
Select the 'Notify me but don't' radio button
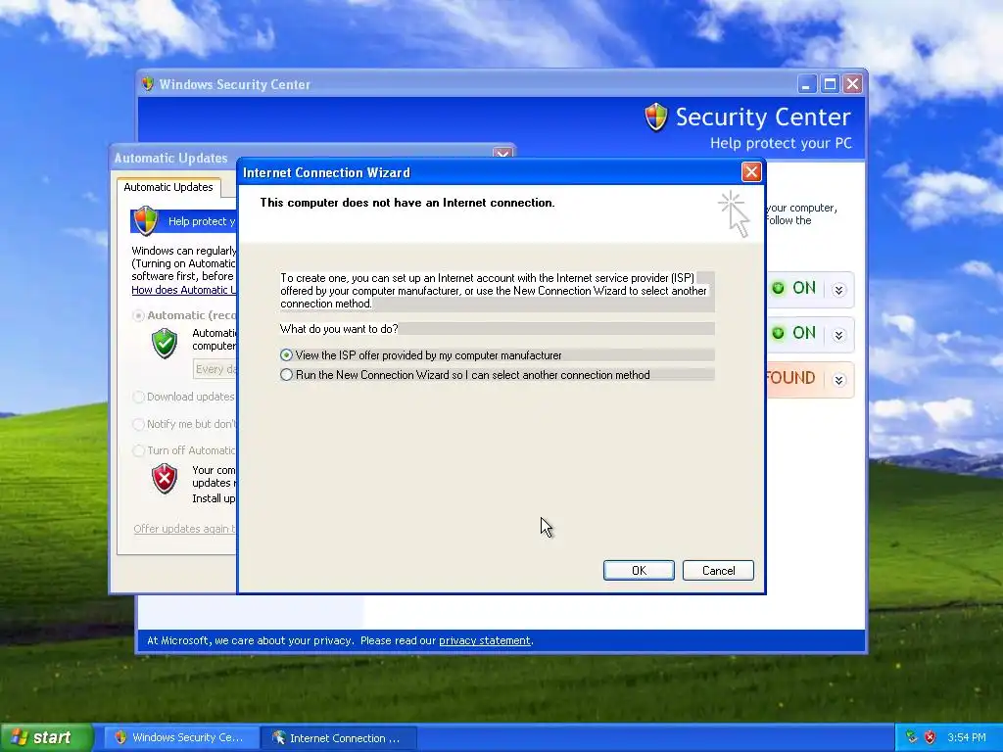(x=138, y=424)
